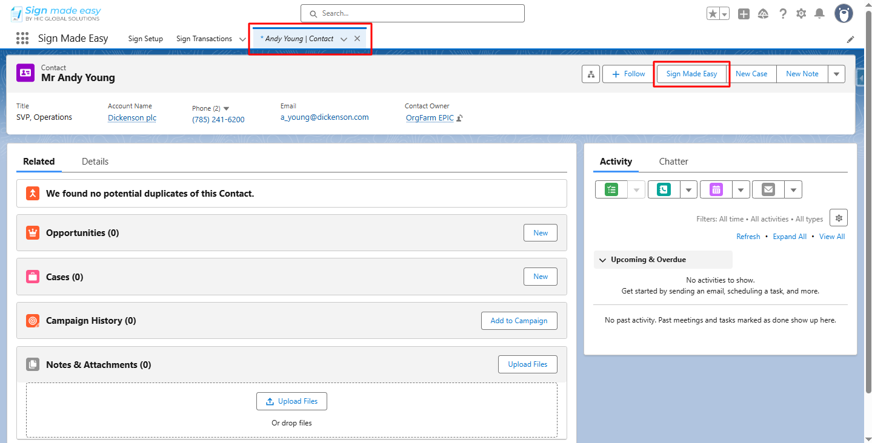Viewport: 872px width, 443px height.
Task: Open the App Launcher dots grid
Action: [22, 38]
